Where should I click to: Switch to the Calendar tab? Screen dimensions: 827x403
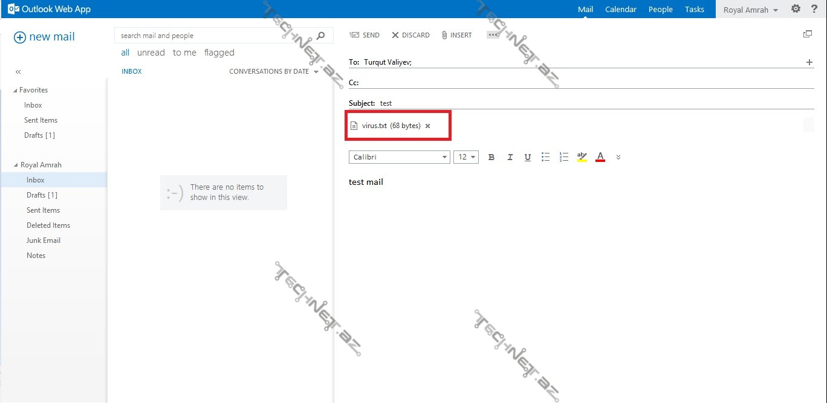point(620,9)
